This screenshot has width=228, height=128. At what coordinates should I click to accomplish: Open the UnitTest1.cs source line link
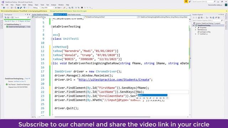pyautogui.click(x=20, y=81)
